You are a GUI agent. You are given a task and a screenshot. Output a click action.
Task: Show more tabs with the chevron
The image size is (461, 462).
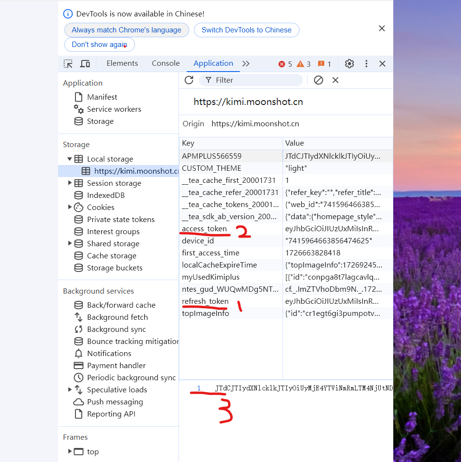point(246,64)
